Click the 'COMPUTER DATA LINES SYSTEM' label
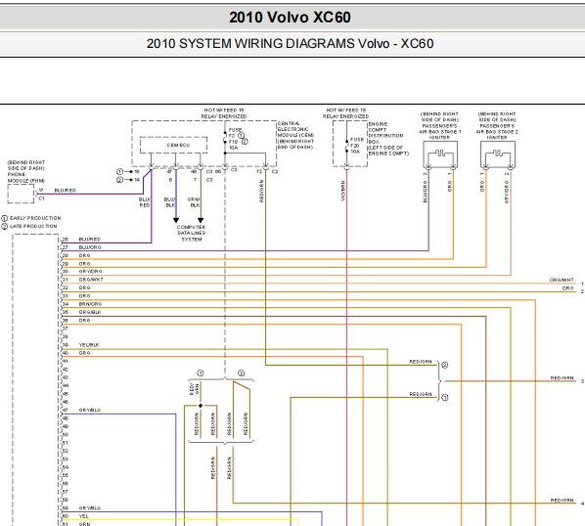Screen dimensions: 585x526 click(192, 233)
